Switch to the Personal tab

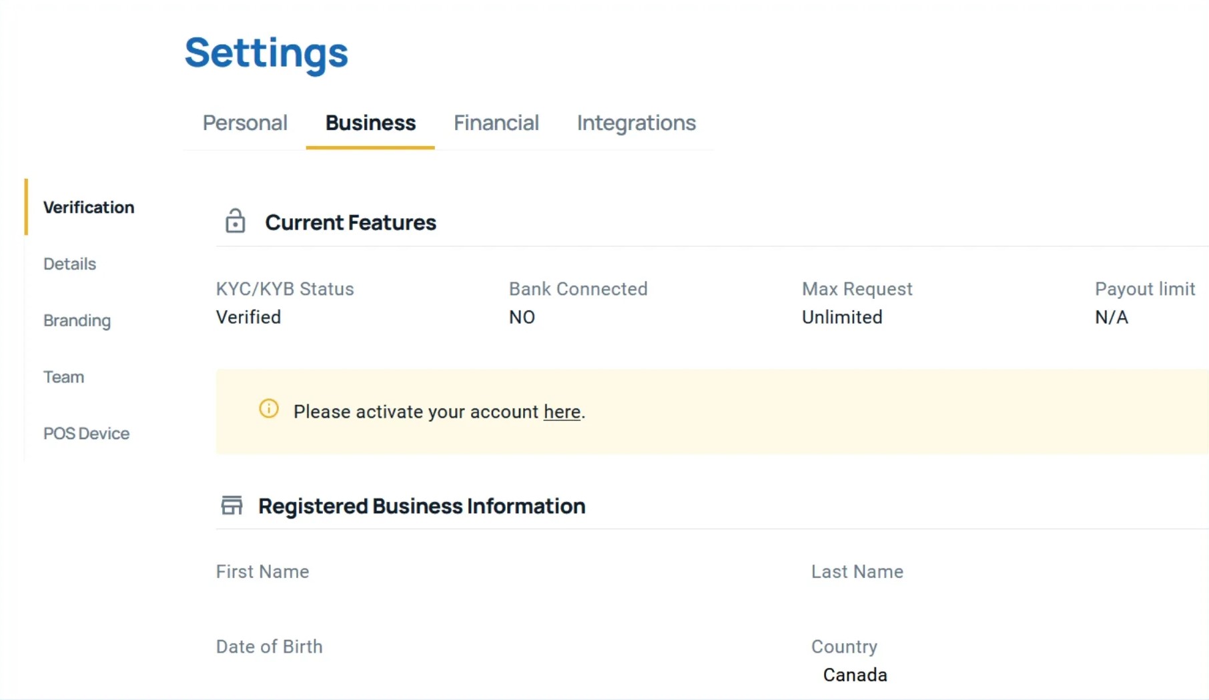[x=245, y=123]
